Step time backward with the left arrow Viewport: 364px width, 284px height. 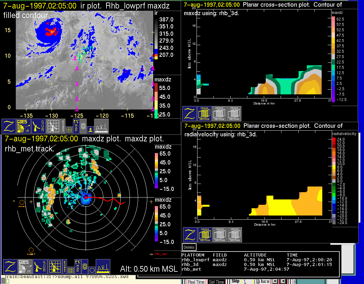(x=276, y=281)
